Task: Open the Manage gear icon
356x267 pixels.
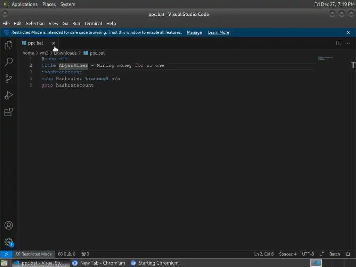Action: (9, 242)
